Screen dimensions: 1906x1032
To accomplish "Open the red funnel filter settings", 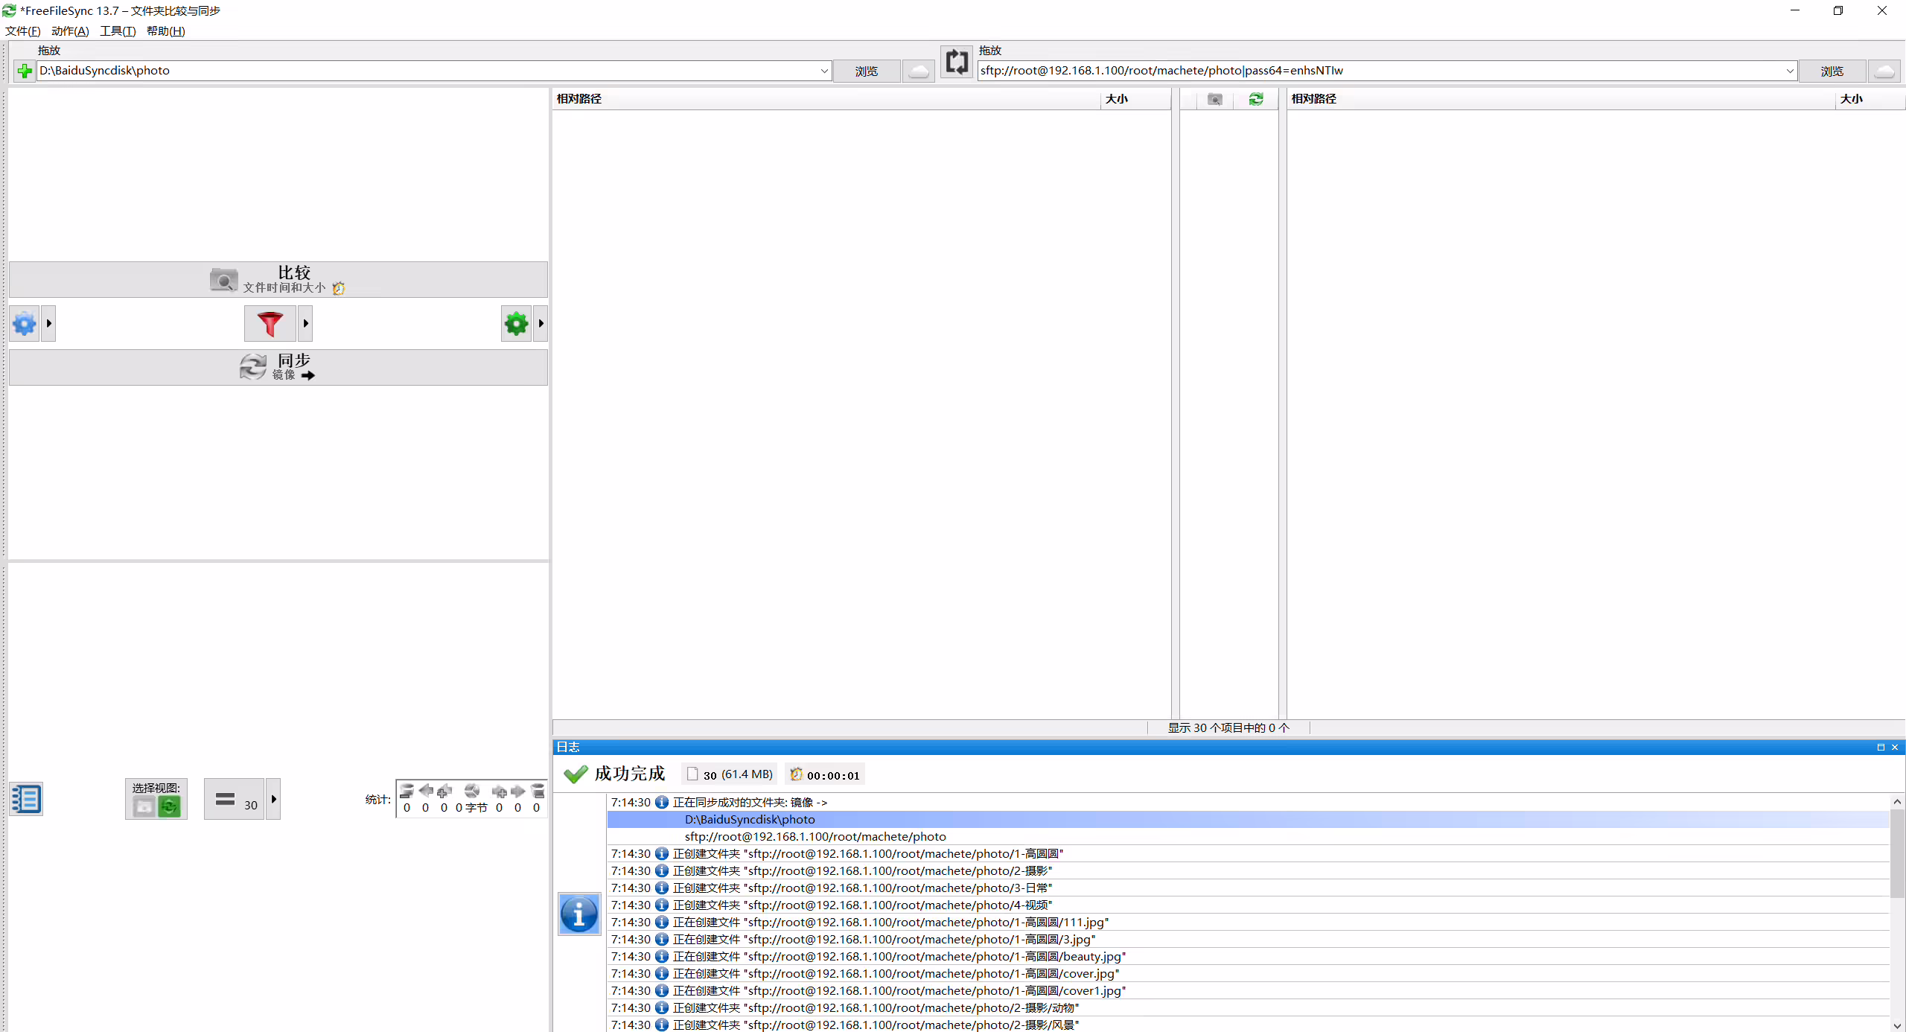I will click(x=270, y=324).
